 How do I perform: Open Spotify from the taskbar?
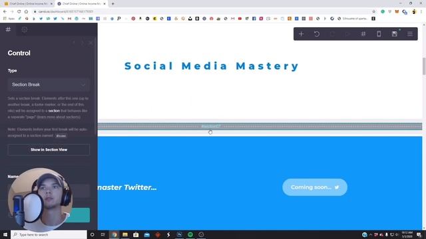point(190,234)
